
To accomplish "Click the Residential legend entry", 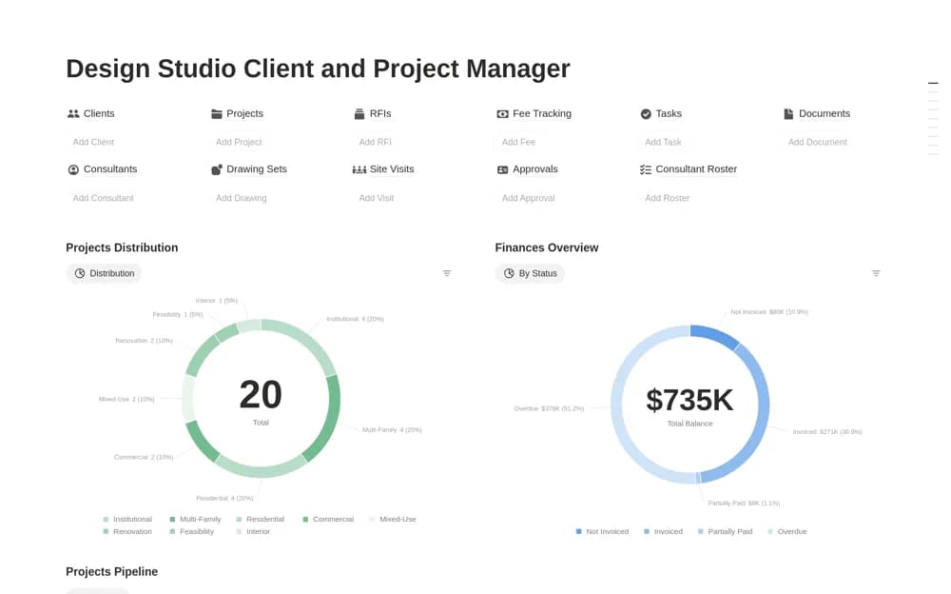I will pyautogui.click(x=261, y=520).
